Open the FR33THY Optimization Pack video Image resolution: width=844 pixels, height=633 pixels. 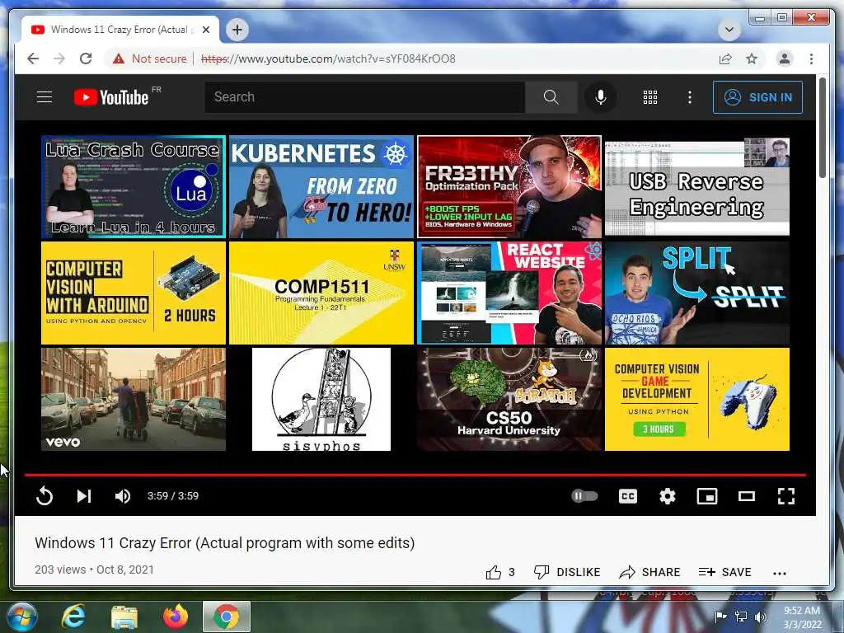coord(509,187)
